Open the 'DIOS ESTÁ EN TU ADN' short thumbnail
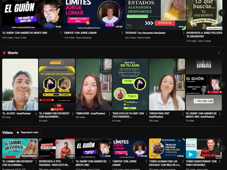The height and width of the screenshot is (170, 227). click(x=130, y=84)
